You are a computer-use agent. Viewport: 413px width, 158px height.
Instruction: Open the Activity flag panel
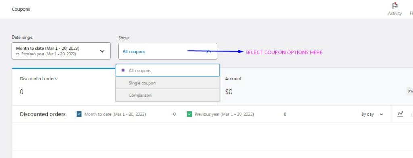point(394,9)
